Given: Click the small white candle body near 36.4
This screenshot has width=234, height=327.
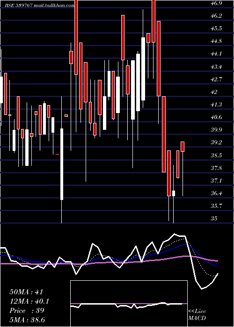Looking at the screenshot, I should coord(174,193).
